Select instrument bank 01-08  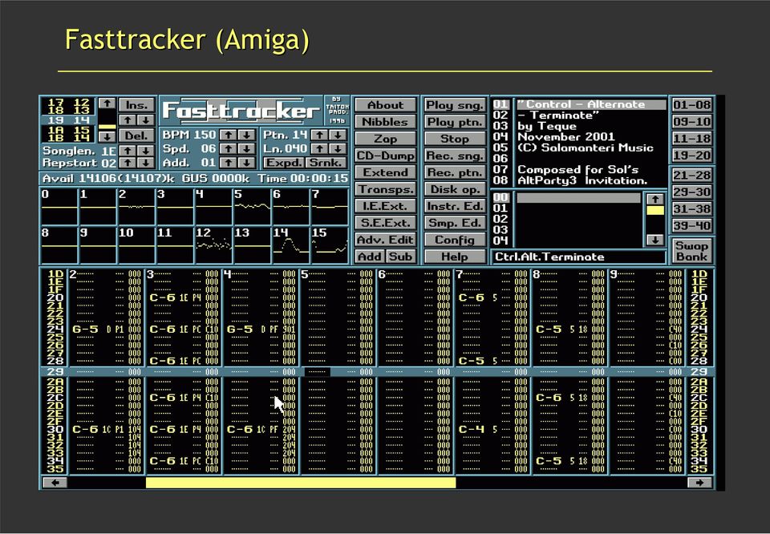pyautogui.click(x=691, y=104)
